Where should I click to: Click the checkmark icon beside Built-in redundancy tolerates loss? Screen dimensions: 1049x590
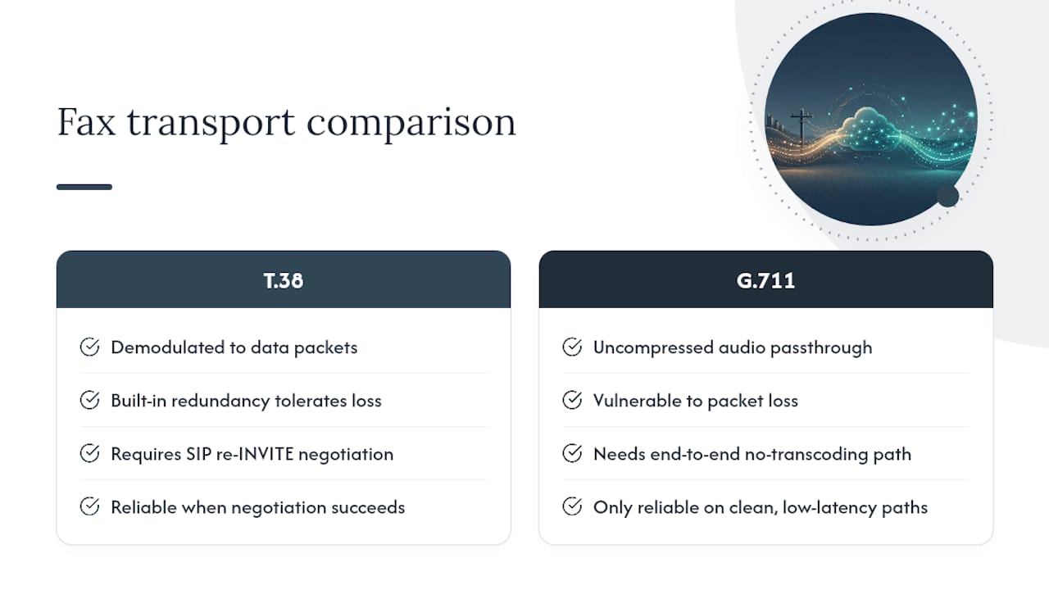[x=89, y=401]
